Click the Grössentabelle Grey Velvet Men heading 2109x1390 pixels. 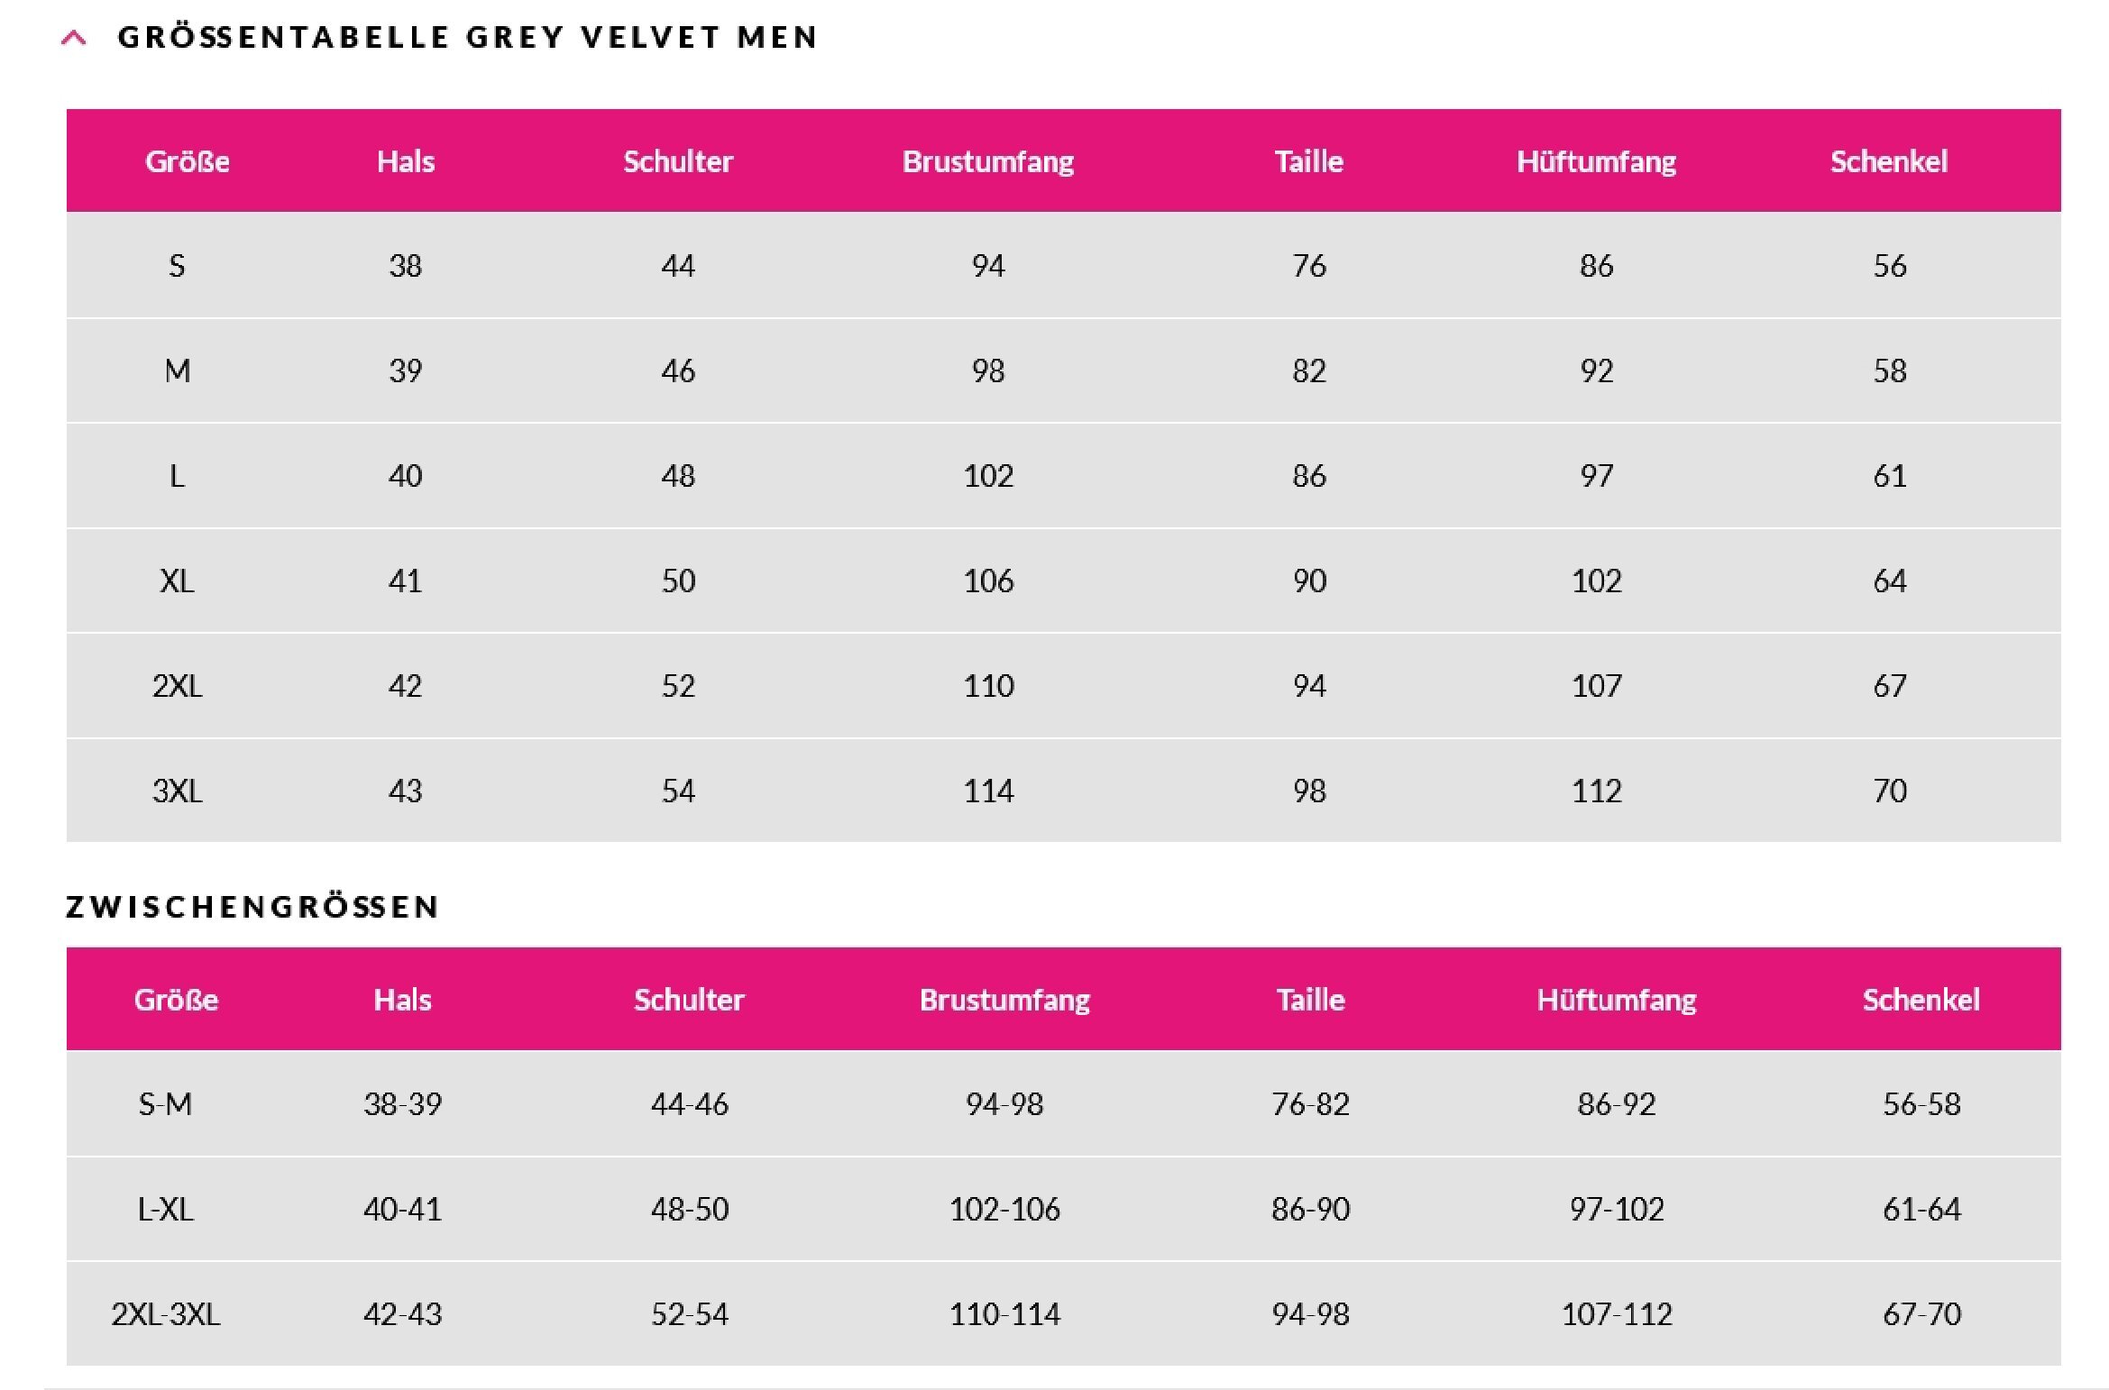[467, 37]
